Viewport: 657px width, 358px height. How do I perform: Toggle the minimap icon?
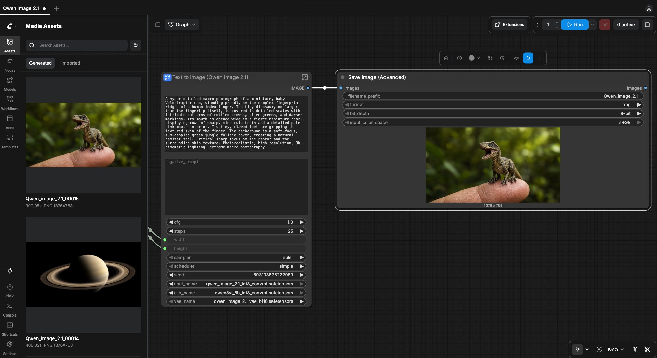tap(635, 349)
